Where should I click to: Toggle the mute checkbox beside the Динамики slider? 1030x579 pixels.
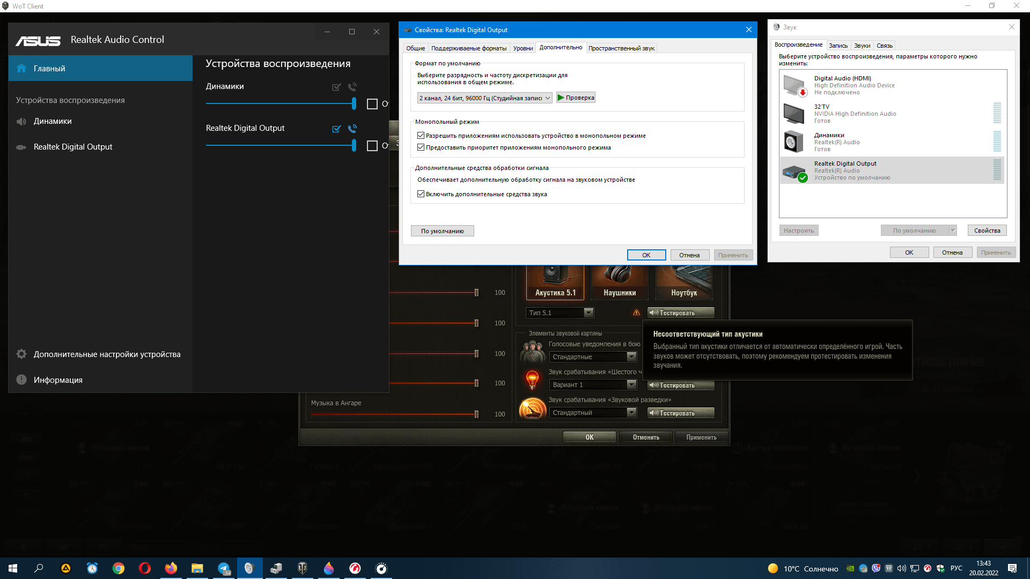[x=372, y=104]
